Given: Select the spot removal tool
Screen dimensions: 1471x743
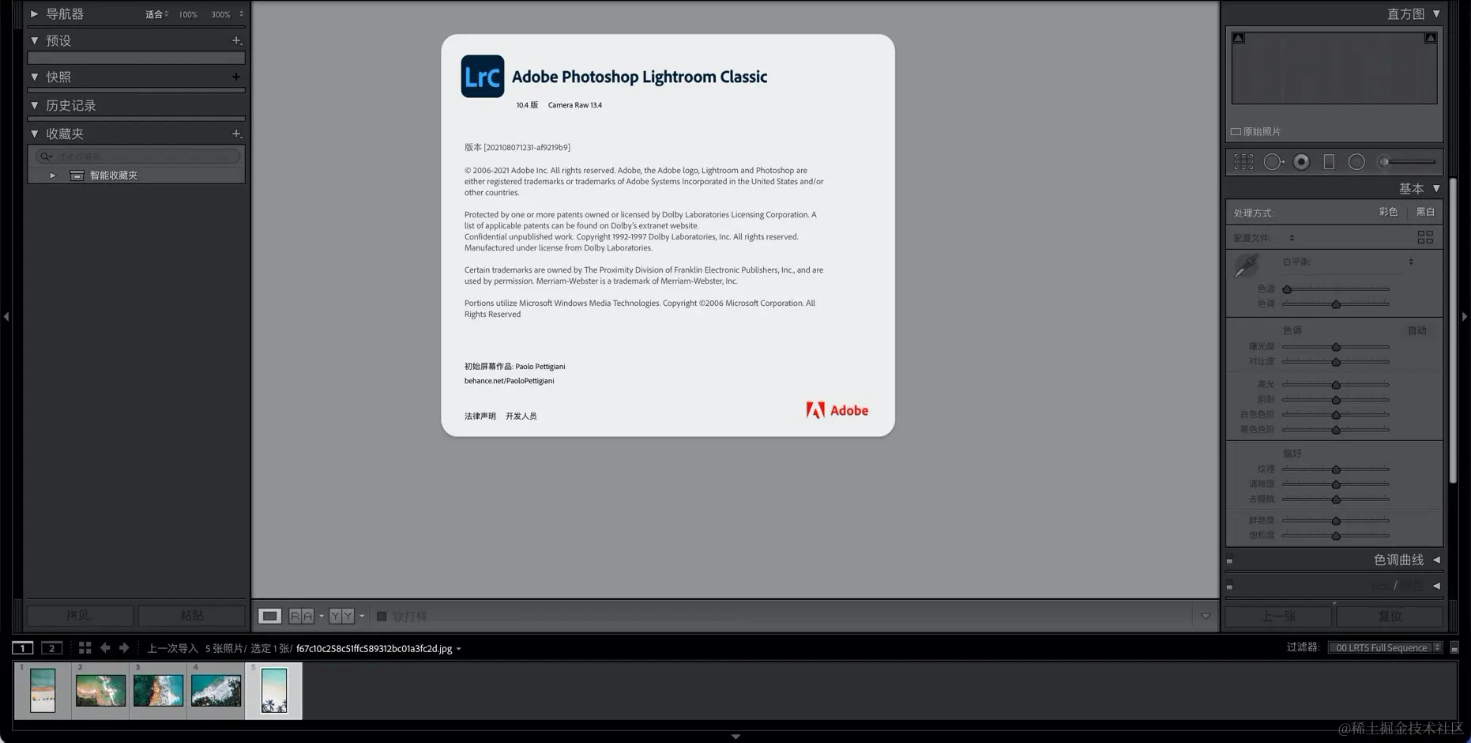Looking at the screenshot, I should [1273, 162].
